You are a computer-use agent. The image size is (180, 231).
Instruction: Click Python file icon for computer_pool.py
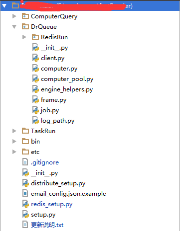pyautogui.click(x=35, y=79)
